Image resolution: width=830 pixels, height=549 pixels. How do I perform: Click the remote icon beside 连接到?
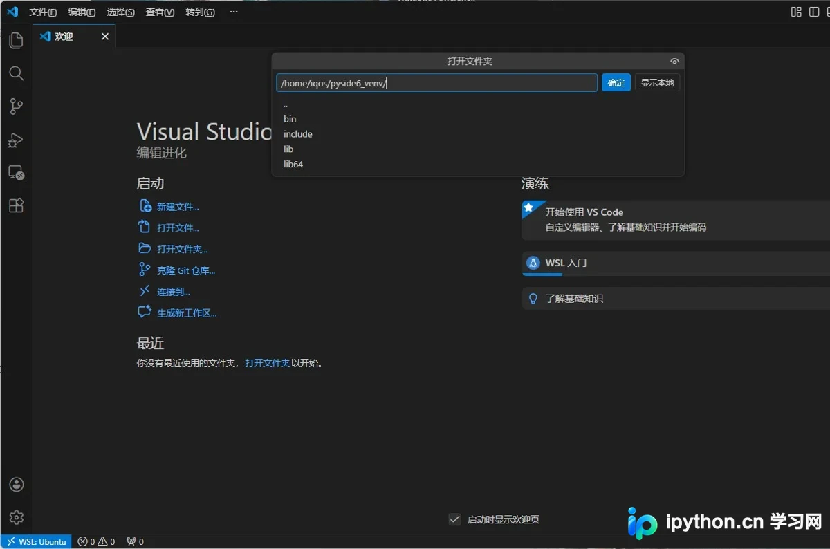(x=145, y=291)
